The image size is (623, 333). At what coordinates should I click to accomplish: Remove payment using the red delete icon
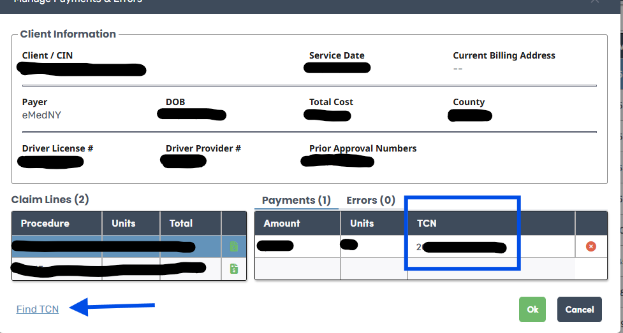[590, 246]
